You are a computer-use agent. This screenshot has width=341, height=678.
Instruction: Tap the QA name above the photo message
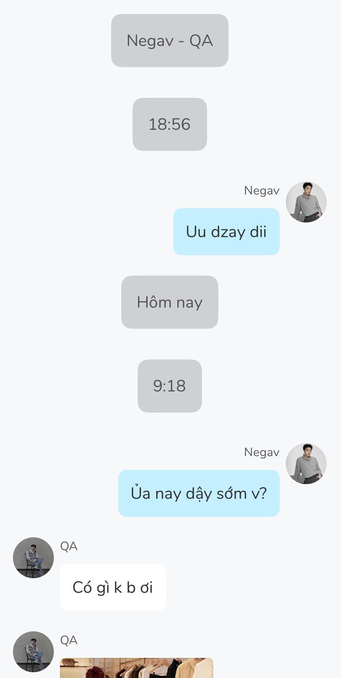pyautogui.click(x=69, y=640)
